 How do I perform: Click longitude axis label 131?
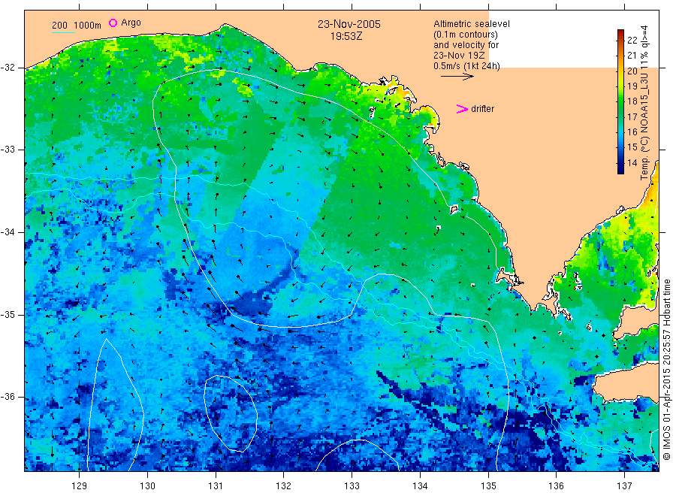click(216, 485)
